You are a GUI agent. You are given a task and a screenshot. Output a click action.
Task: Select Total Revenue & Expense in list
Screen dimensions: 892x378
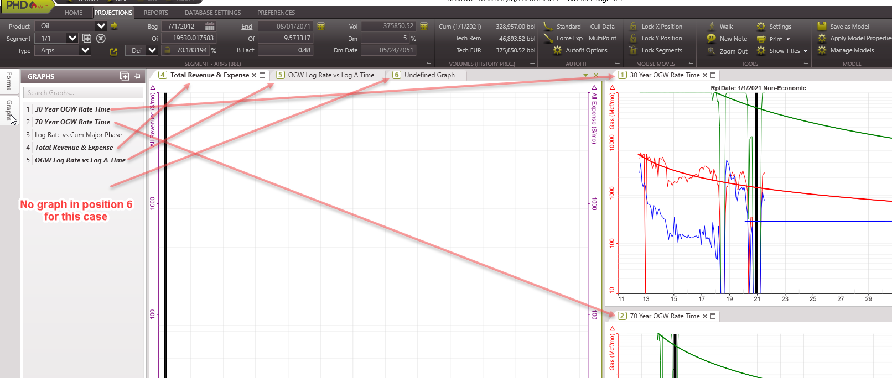(74, 148)
